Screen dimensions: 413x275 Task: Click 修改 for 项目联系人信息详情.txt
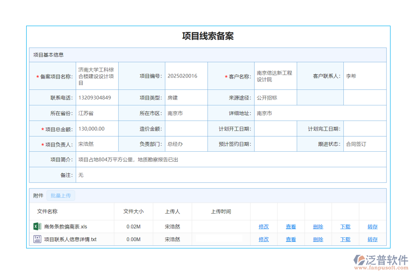[x=263, y=239]
